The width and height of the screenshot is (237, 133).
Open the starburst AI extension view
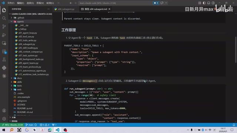(x=4, y=76)
